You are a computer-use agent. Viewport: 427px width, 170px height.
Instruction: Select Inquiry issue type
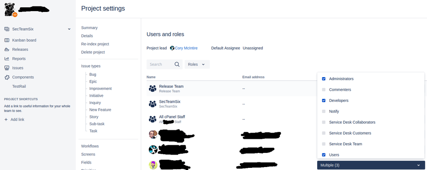click(x=95, y=103)
